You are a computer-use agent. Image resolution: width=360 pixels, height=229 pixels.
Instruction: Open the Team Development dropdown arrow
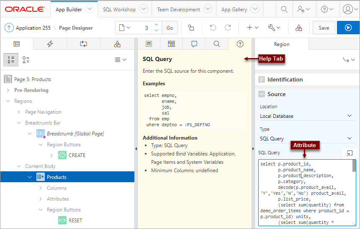tap(208, 9)
